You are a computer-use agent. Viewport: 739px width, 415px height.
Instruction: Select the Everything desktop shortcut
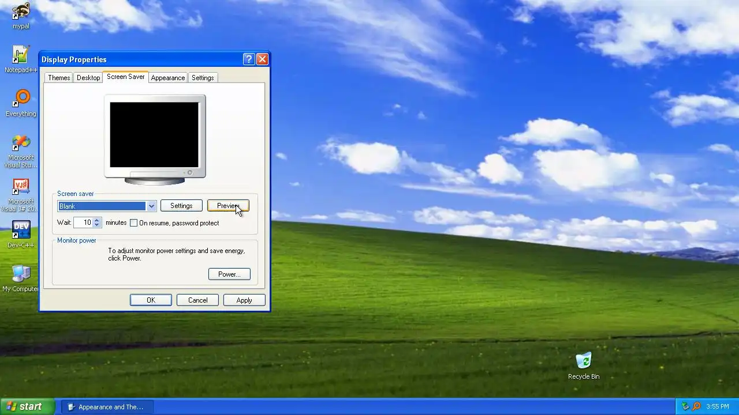pyautogui.click(x=21, y=104)
